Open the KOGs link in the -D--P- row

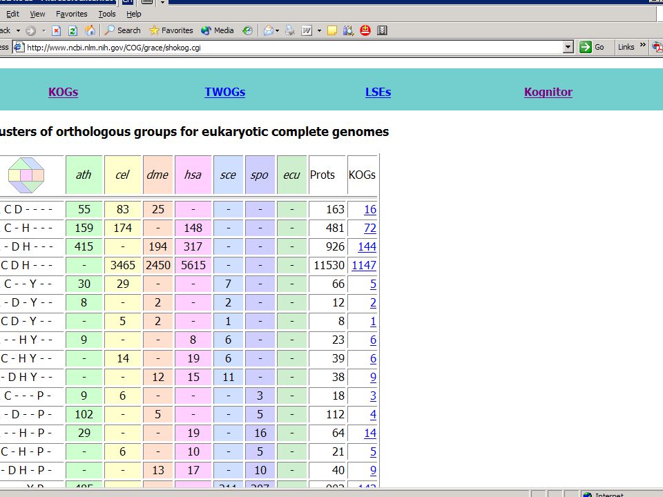(373, 414)
